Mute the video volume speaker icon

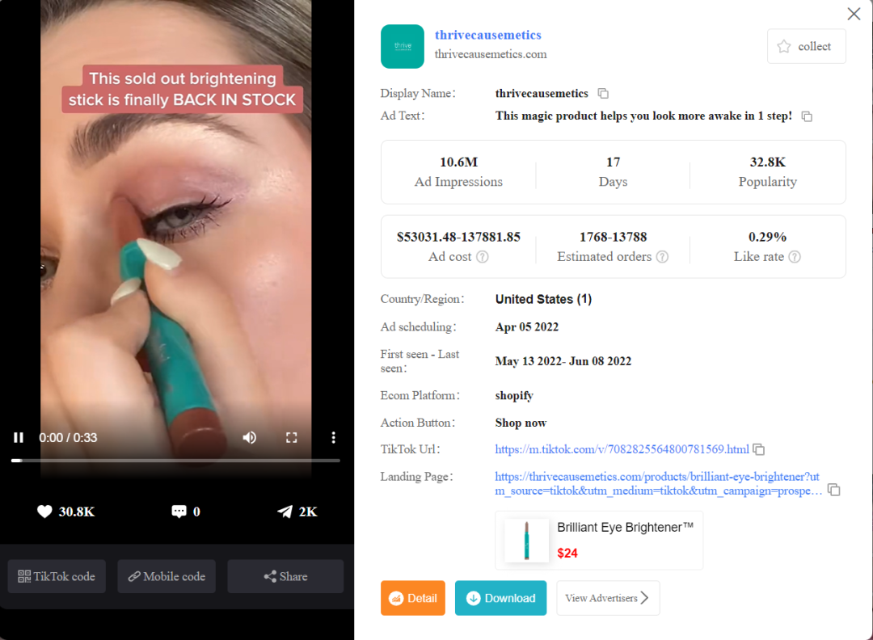tap(250, 437)
